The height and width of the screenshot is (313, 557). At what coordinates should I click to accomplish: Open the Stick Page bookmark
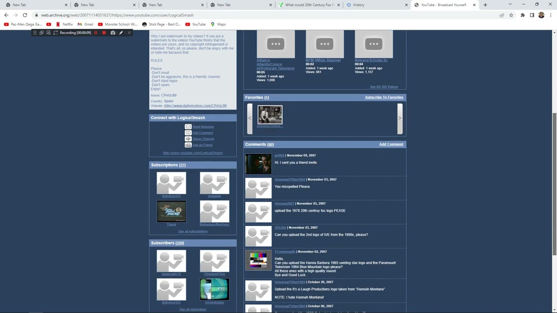point(161,24)
